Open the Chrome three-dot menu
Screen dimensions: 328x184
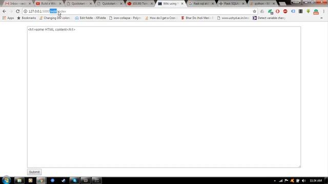[x=324, y=11]
